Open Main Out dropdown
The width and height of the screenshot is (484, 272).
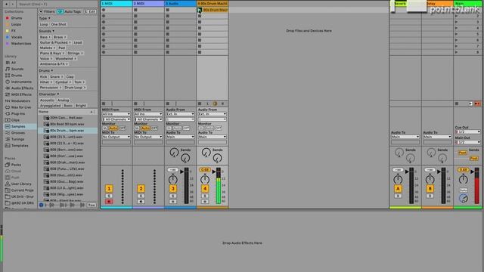click(x=467, y=143)
